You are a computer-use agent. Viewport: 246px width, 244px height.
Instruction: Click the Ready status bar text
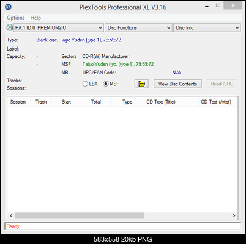(x=13, y=226)
